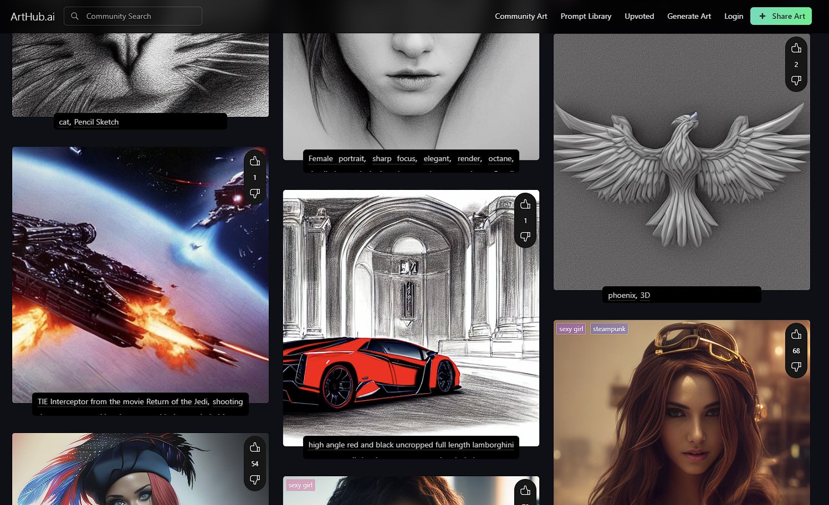Open Community Art page
This screenshot has width=829, height=505.
521,16
